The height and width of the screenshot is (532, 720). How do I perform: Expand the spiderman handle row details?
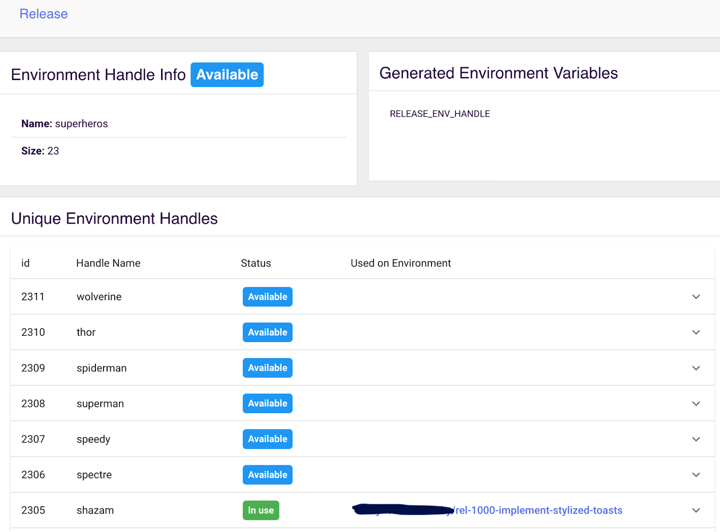pyautogui.click(x=696, y=368)
